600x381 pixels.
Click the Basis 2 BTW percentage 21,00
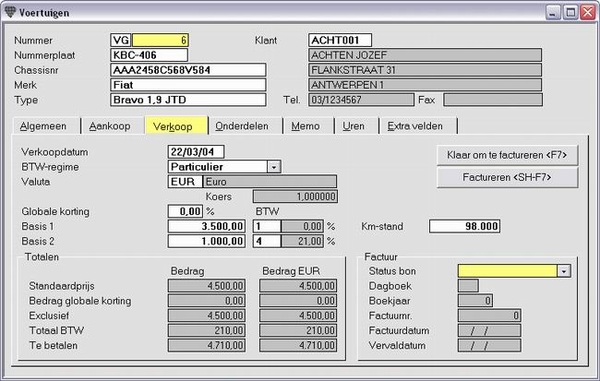click(302, 242)
